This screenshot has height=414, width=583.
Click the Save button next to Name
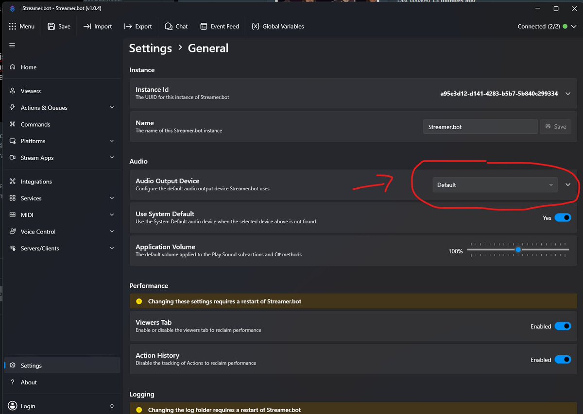click(555, 127)
